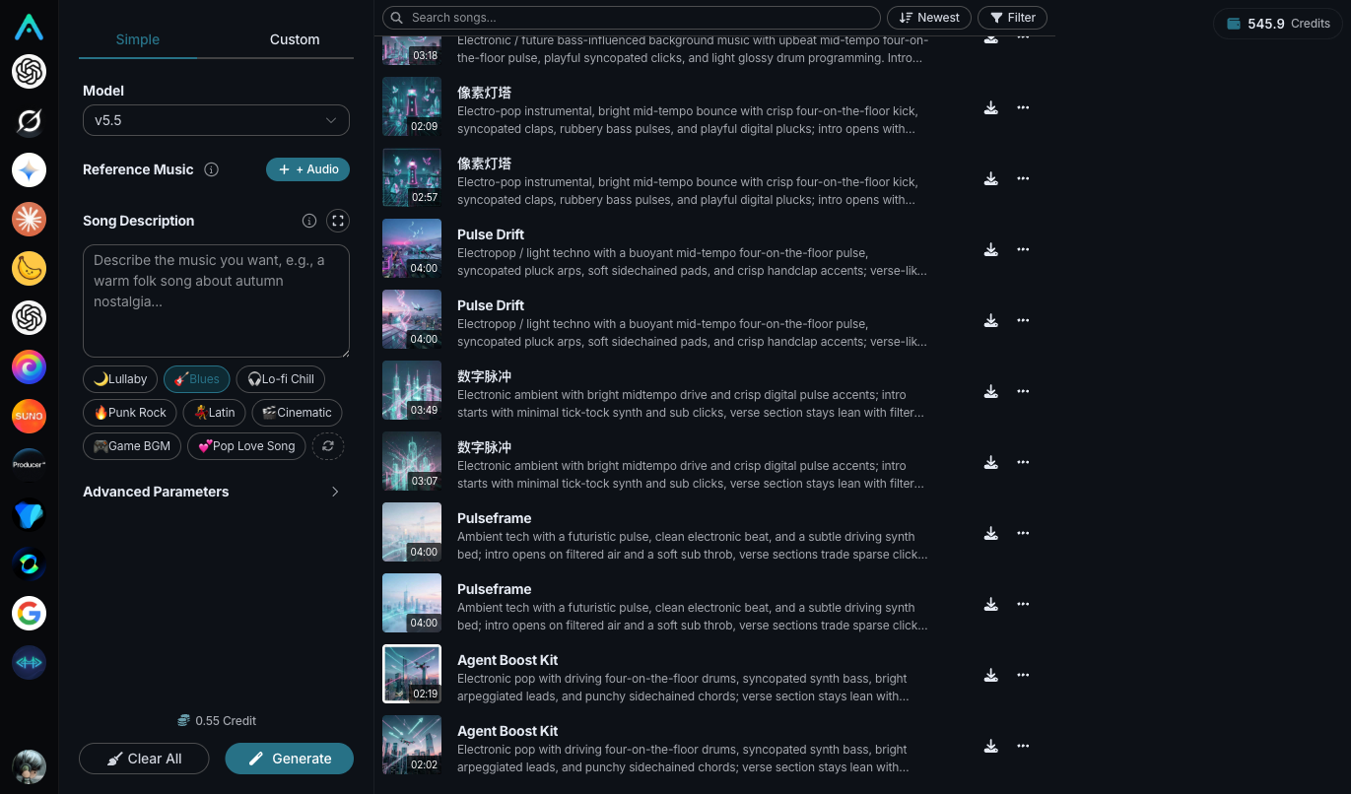Image resolution: width=1351 pixels, height=794 pixels.
Task: Refresh the suggested style tags
Action: tap(328, 446)
